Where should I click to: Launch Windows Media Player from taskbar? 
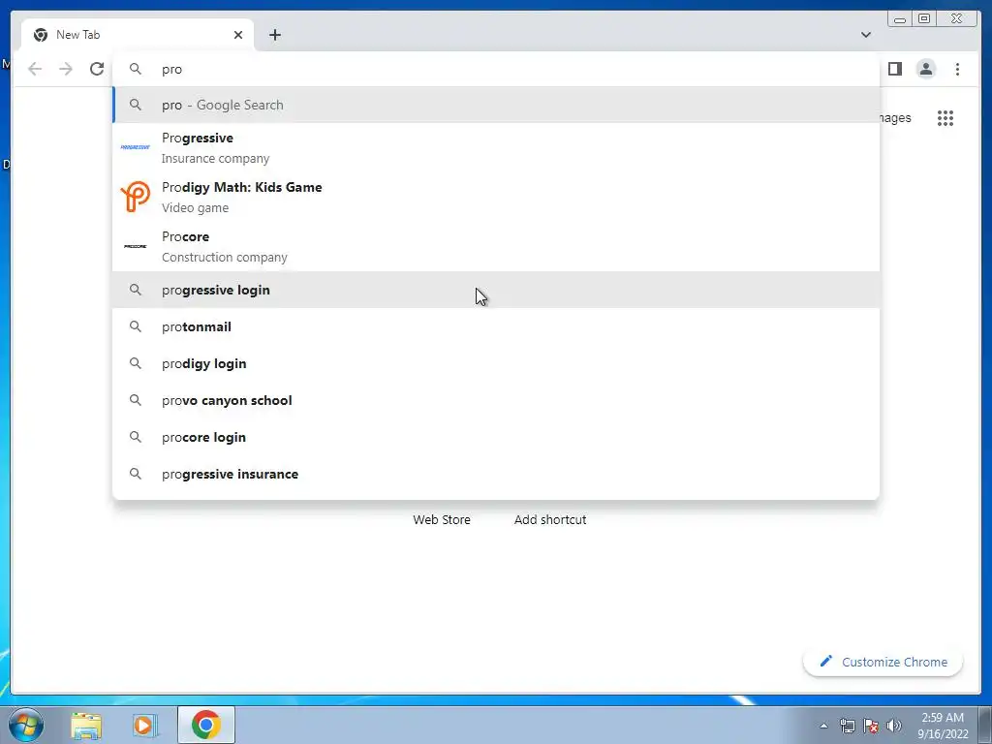(144, 725)
